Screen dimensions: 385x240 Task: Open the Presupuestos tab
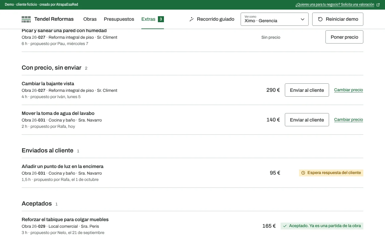click(119, 19)
